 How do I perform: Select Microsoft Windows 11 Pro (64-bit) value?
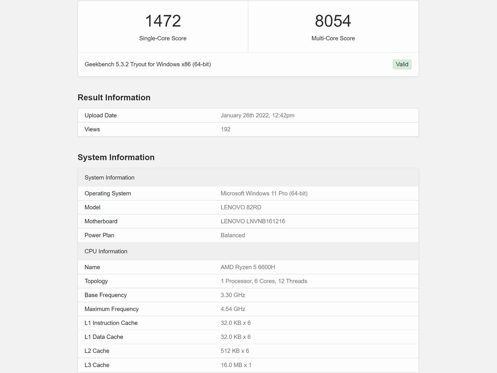coord(264,193)
